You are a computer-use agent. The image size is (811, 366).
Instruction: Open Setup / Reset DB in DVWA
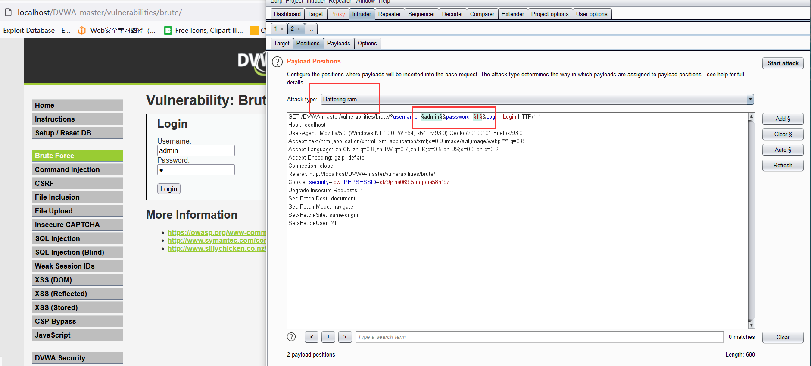pyautogui.click(x=78, y=133)
